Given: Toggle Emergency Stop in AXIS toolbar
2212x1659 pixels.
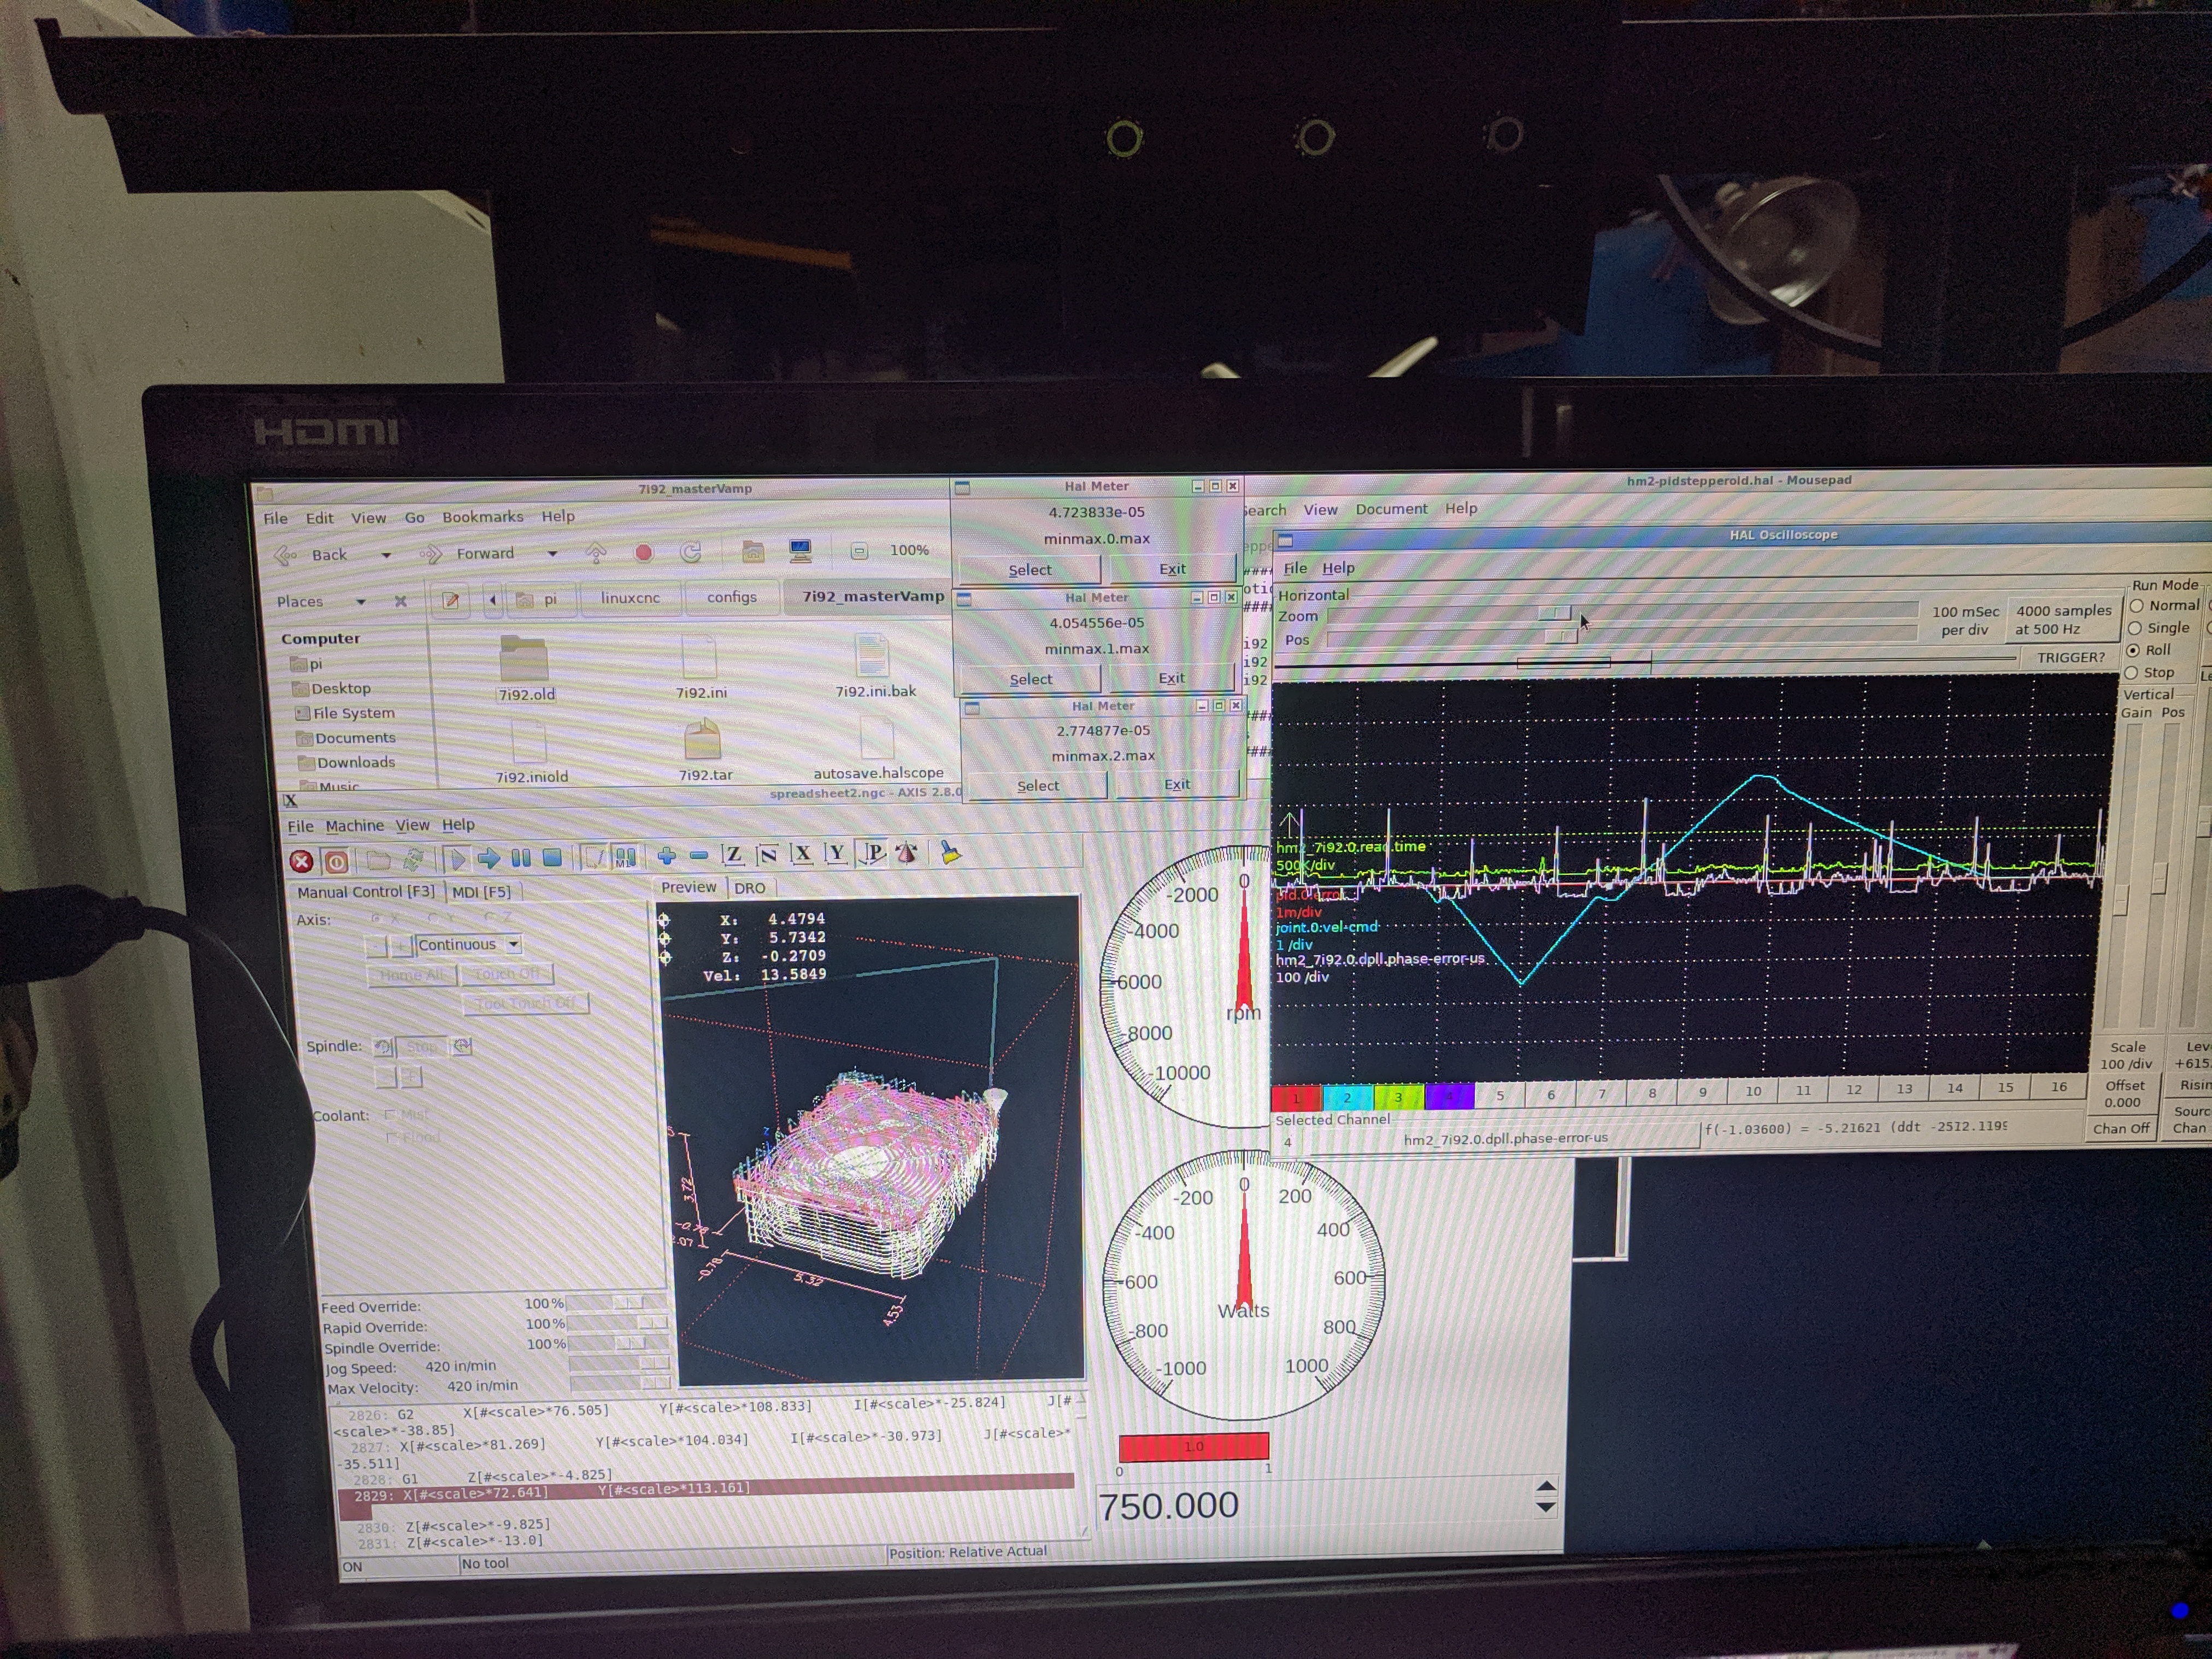Looking at the screenshot, I should coord(301,860).
